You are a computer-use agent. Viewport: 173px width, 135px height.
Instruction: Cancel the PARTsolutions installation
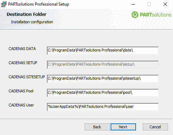coord(155,127)
